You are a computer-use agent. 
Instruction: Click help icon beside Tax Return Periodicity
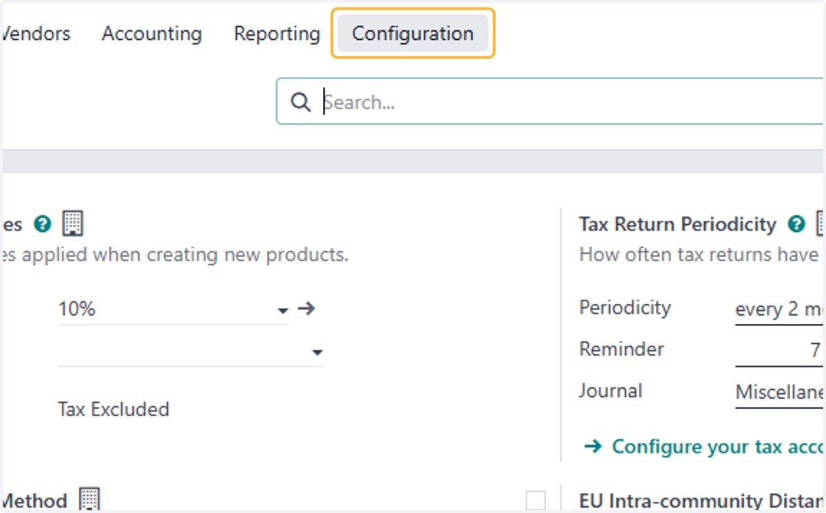[x=796, y=224]
